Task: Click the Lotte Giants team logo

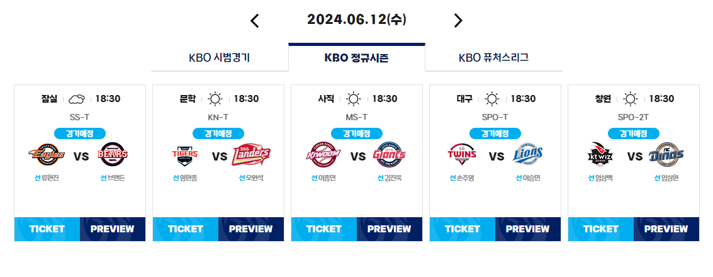Action: pyautogui.click(x=390, y=155)
